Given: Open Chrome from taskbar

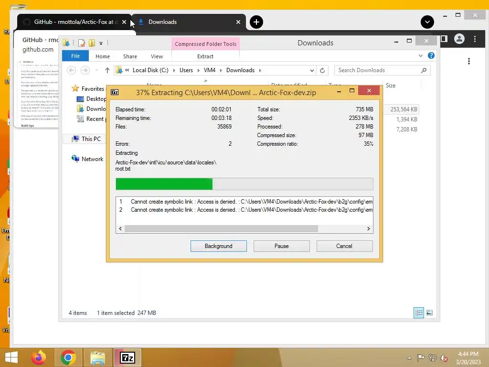Looking at the screenshot, I should click(68, 357).
